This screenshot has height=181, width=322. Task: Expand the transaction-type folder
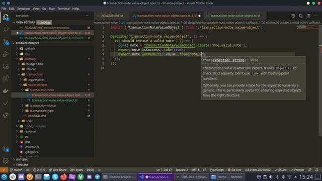pos(22,111)
